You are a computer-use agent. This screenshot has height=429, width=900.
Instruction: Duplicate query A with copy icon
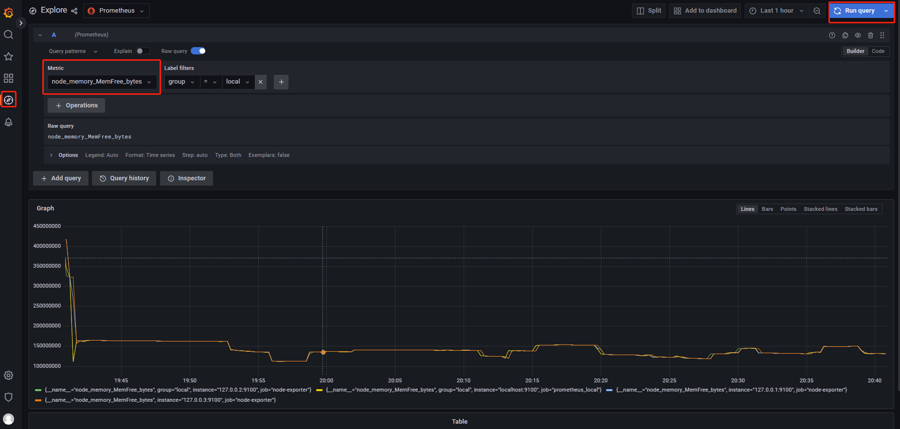click(845, 35)
